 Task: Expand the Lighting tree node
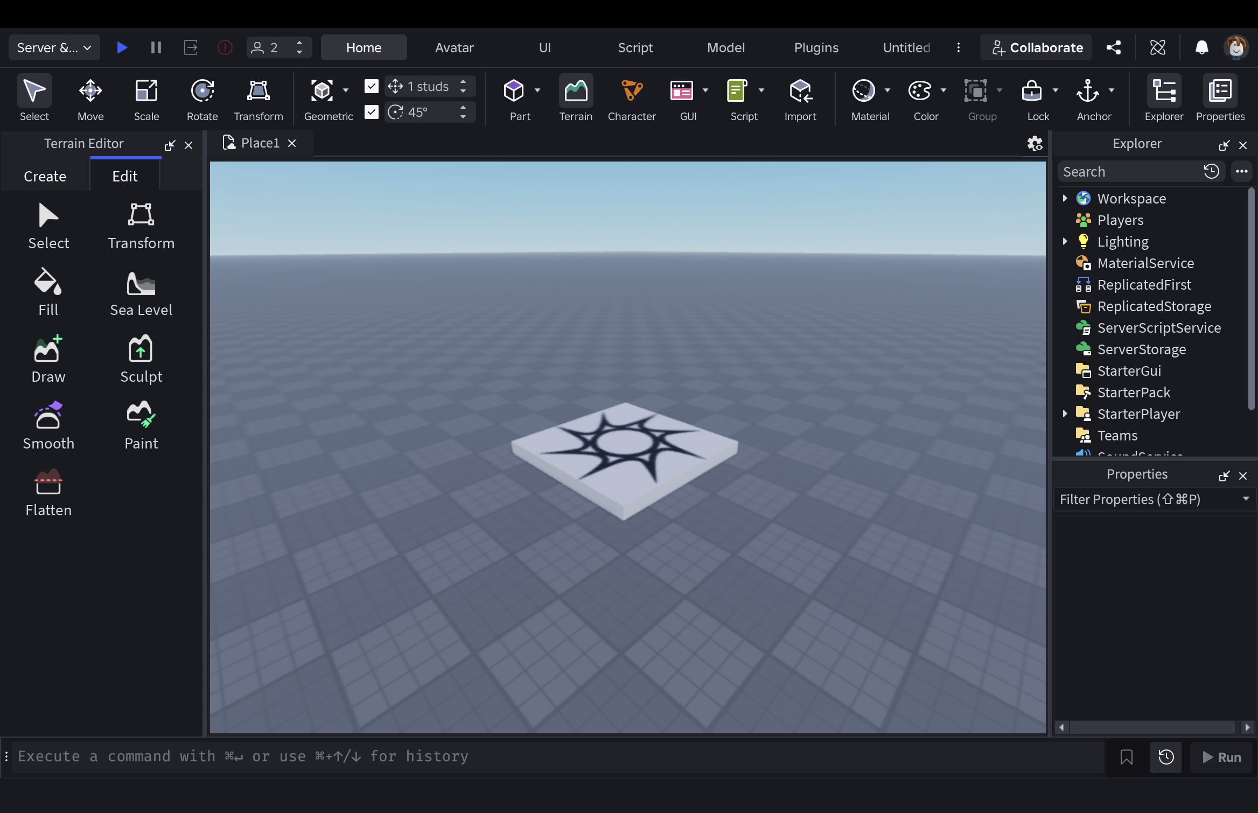[1065, 241]
